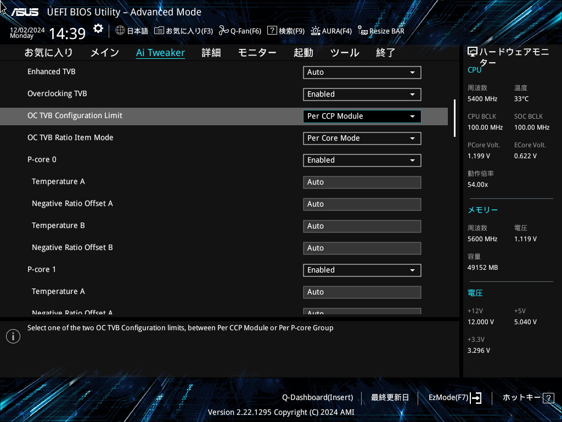
Task: Switch to 詳細 tab
Action: (211, 53)
